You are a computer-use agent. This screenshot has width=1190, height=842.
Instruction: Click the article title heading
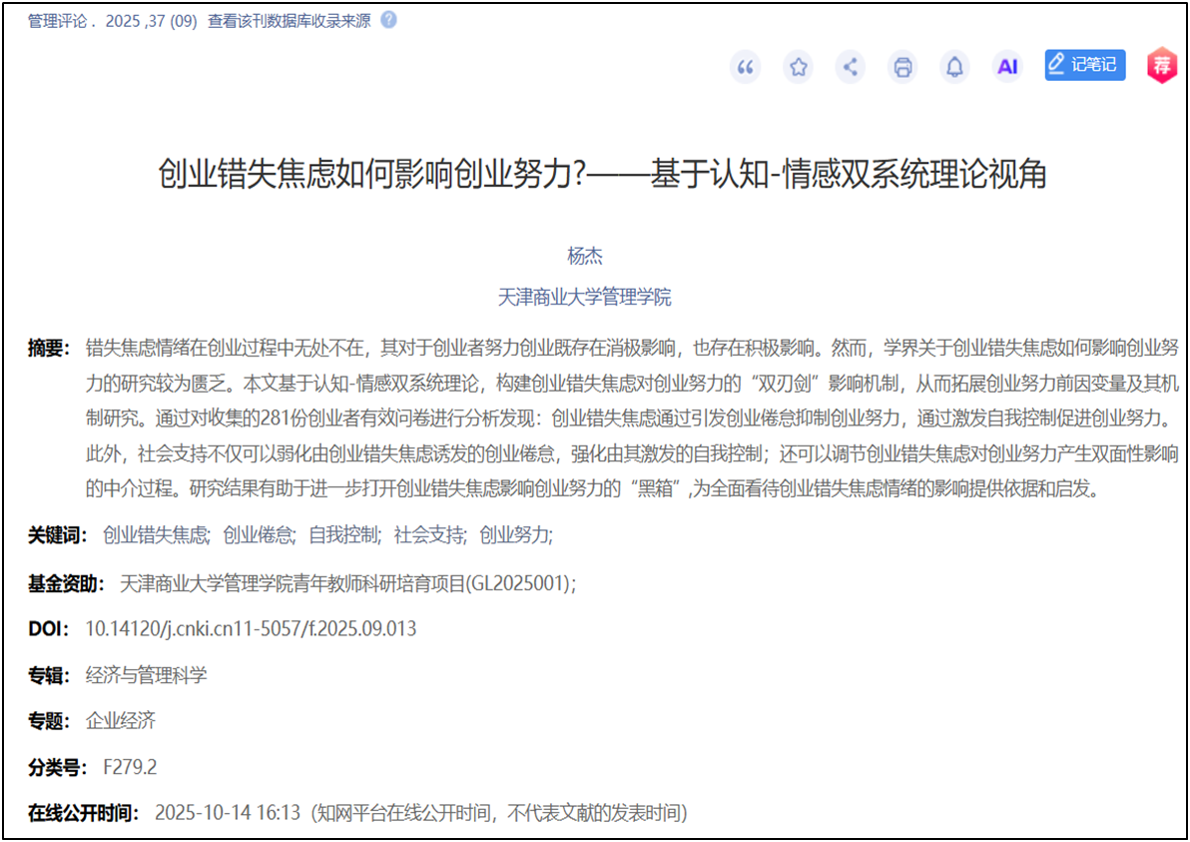[x=602, y=175]
